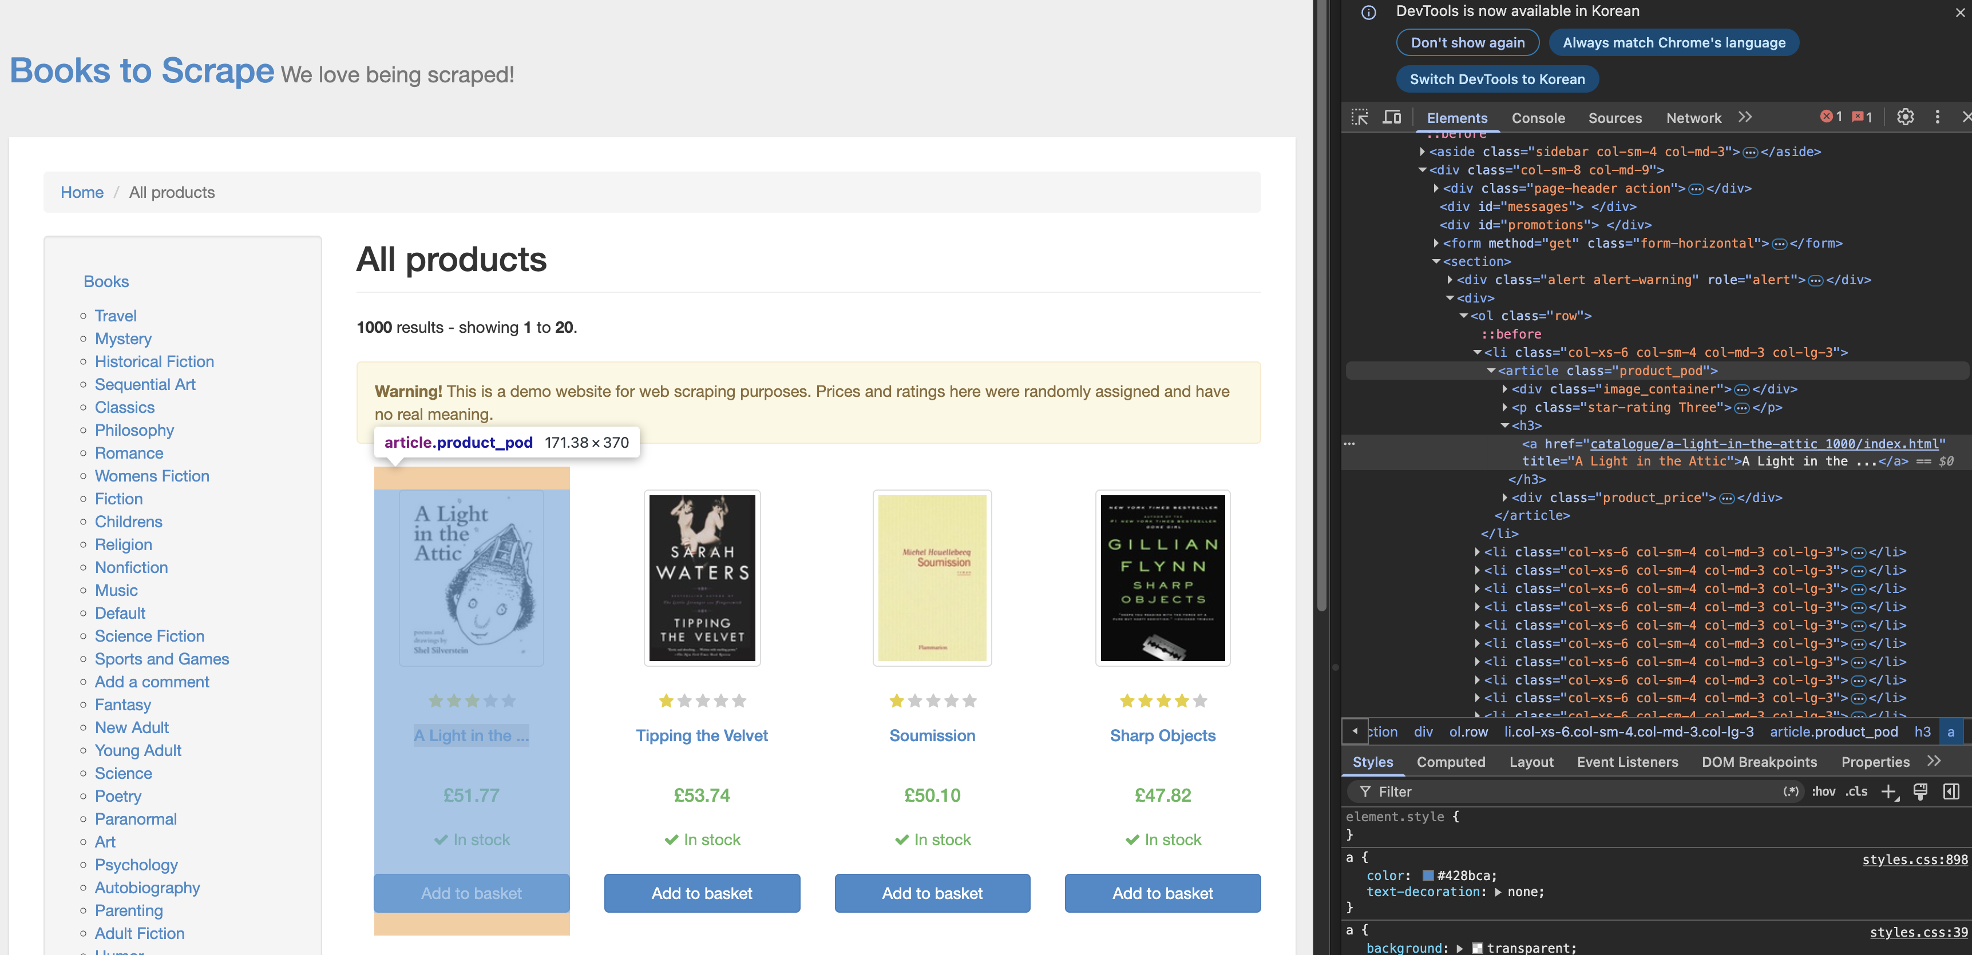Open the Science Fiction category
This screenshot has height=955, width=1972.
click(149, 636)
